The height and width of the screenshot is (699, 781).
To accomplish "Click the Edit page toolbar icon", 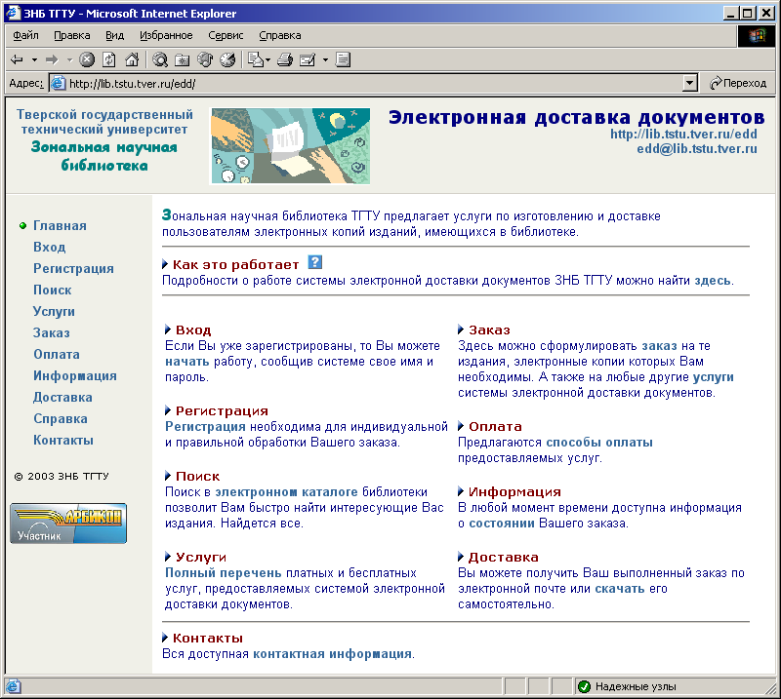I will click(308, 60).
